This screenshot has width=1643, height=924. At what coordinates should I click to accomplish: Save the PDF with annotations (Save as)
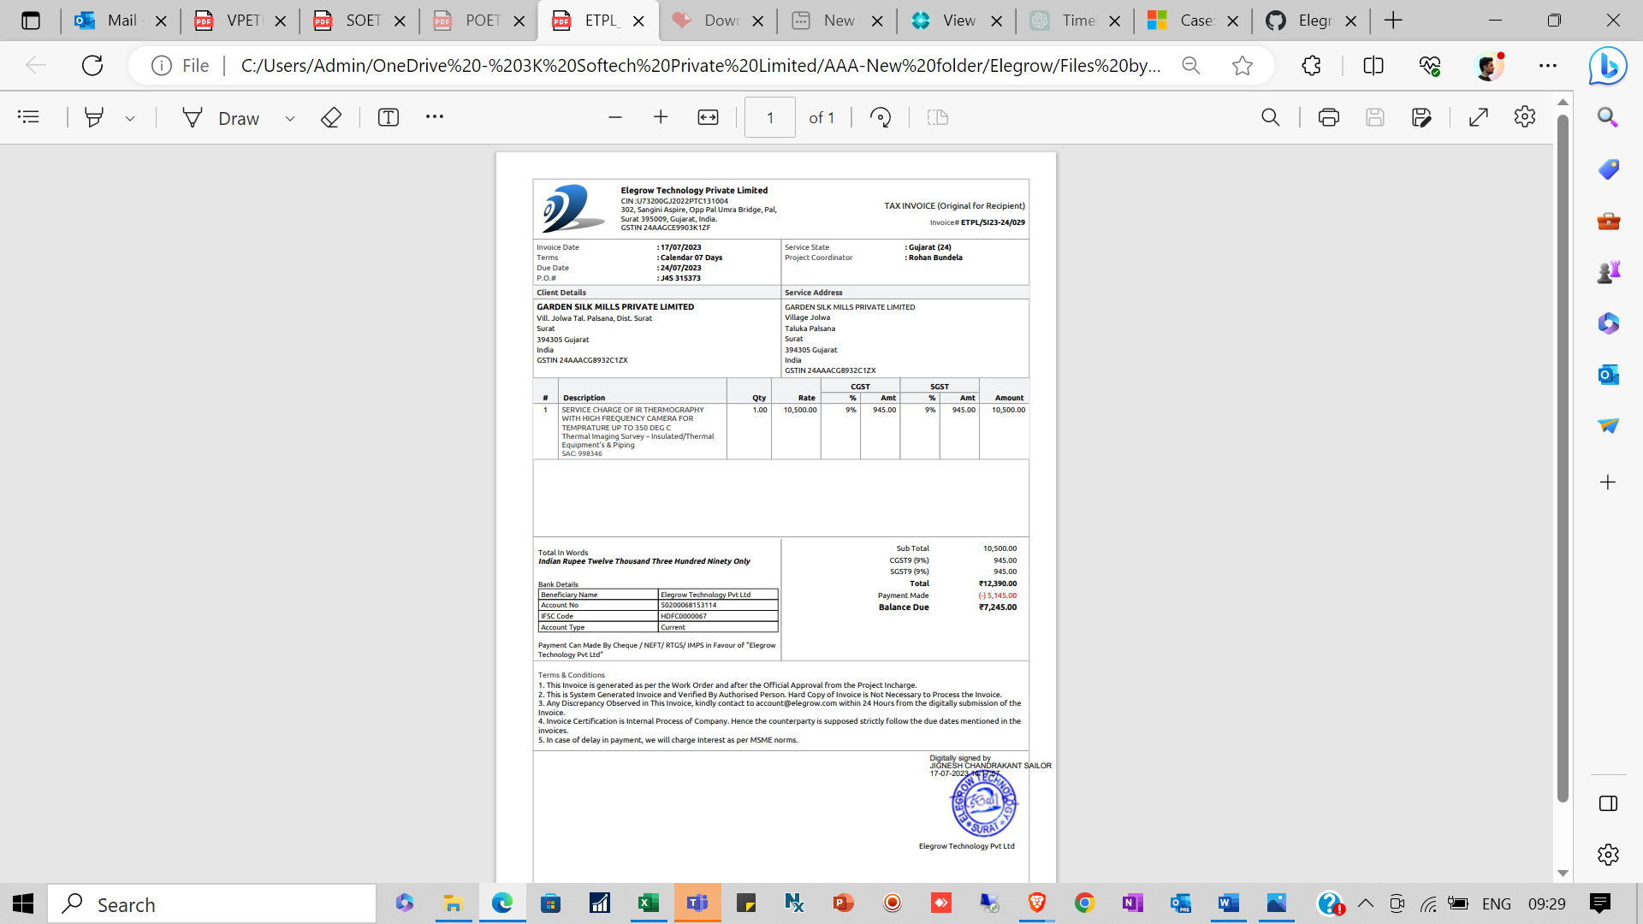coord(1422,117)
